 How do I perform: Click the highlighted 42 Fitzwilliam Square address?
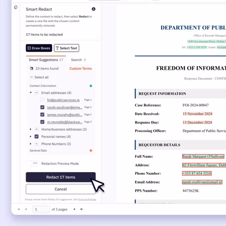tap(204, 165)
